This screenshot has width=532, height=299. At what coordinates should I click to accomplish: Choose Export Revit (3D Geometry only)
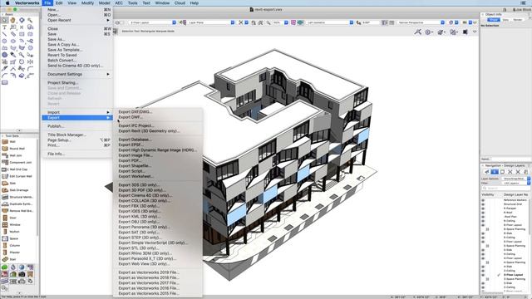click(149, 131)
